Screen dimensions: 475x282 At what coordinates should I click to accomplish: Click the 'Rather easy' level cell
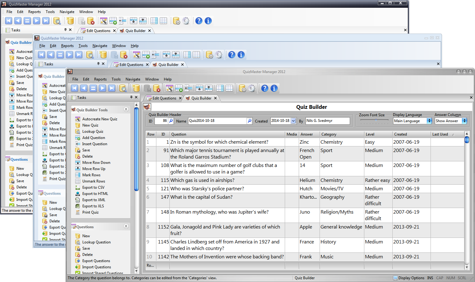click(x=377, y=180)
